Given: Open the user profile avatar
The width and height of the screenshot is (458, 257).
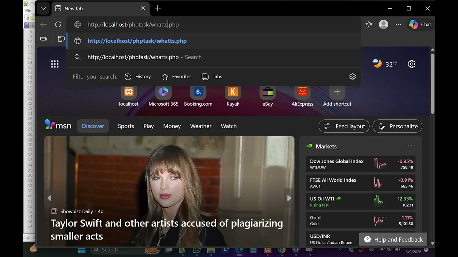Looking at the screenshot, I should (384, 24).
